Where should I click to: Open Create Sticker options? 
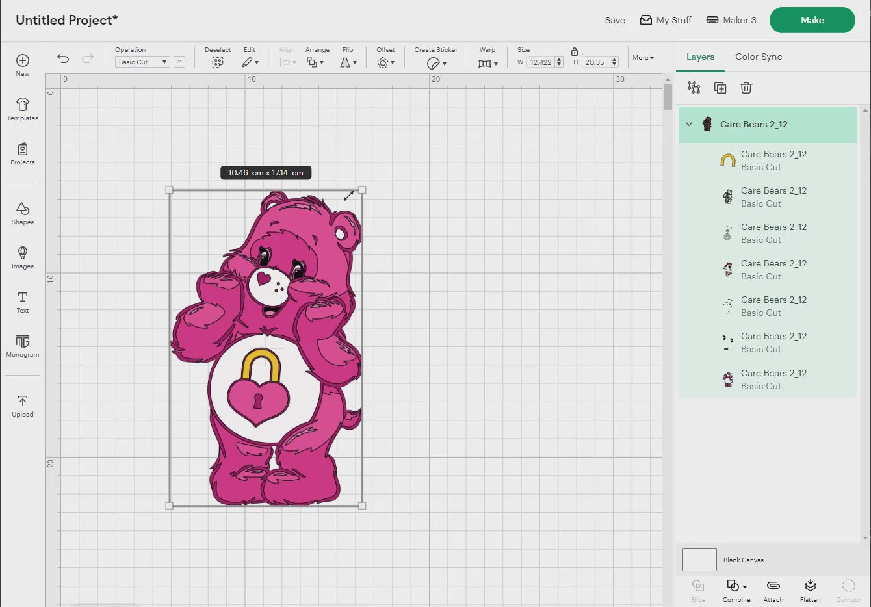[436, 63]
